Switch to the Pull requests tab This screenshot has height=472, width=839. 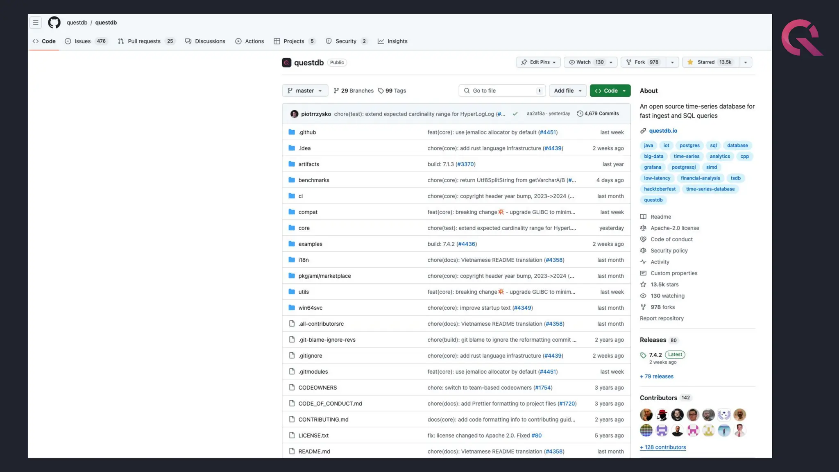(x=144, y=41)
